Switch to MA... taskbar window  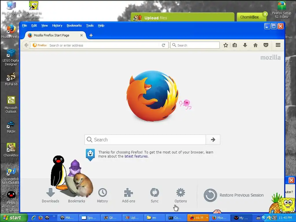tap(67, 218)
